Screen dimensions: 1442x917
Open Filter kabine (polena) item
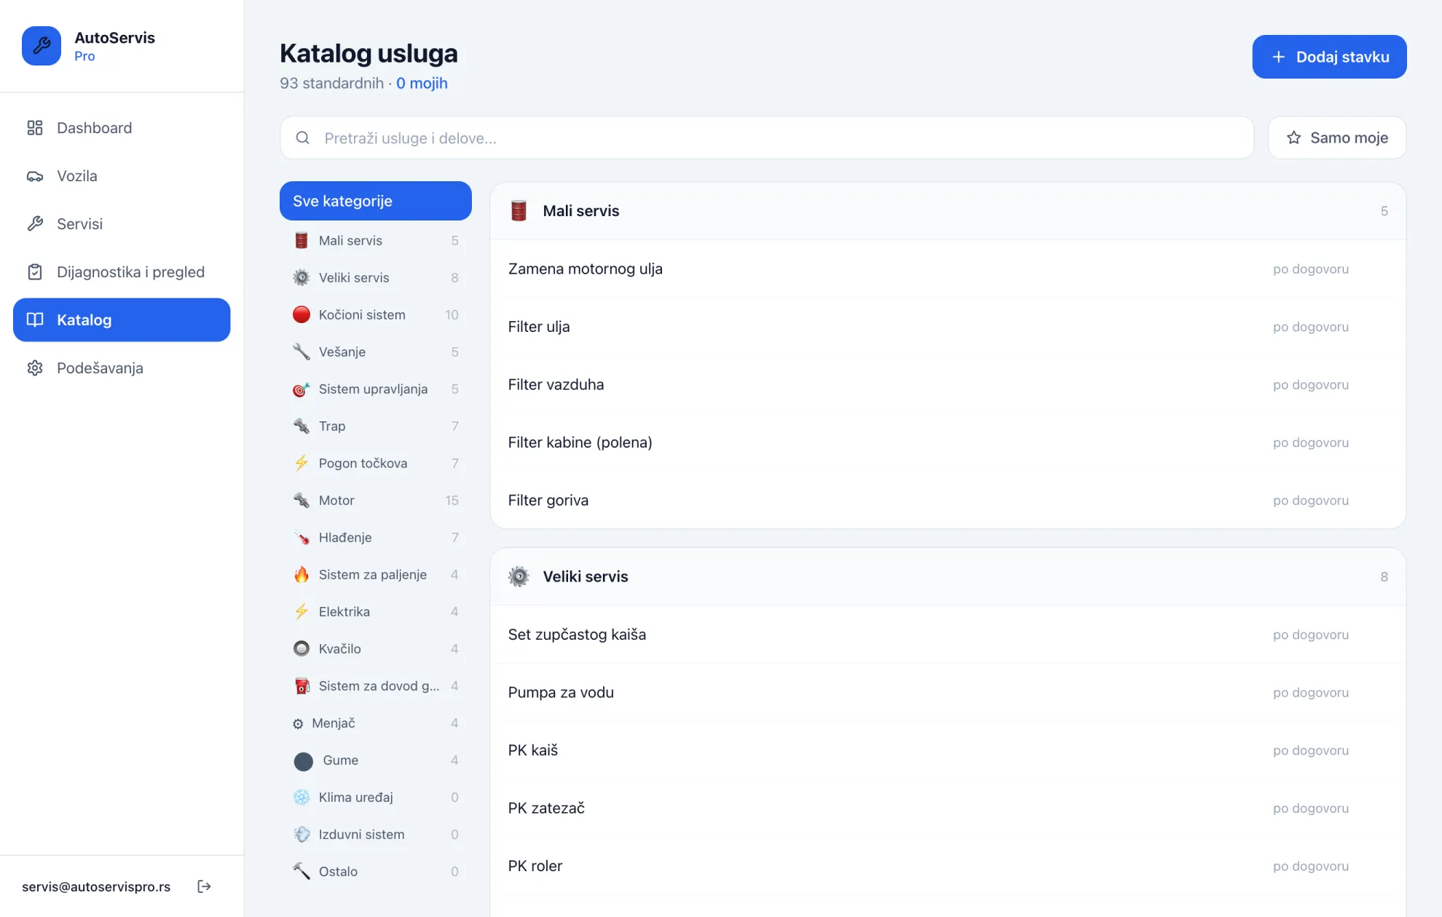(x=947, y=442)
